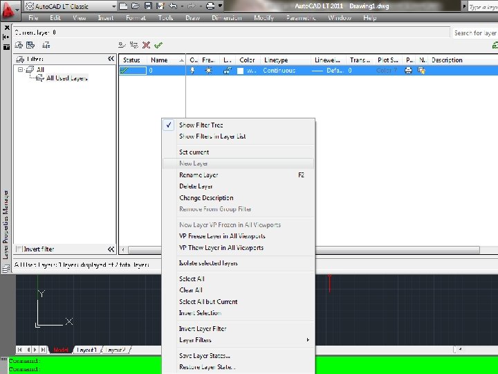Toggle layer 0 Plot printer icon
This screenshot has width=498, height=374.
point(409,71)
